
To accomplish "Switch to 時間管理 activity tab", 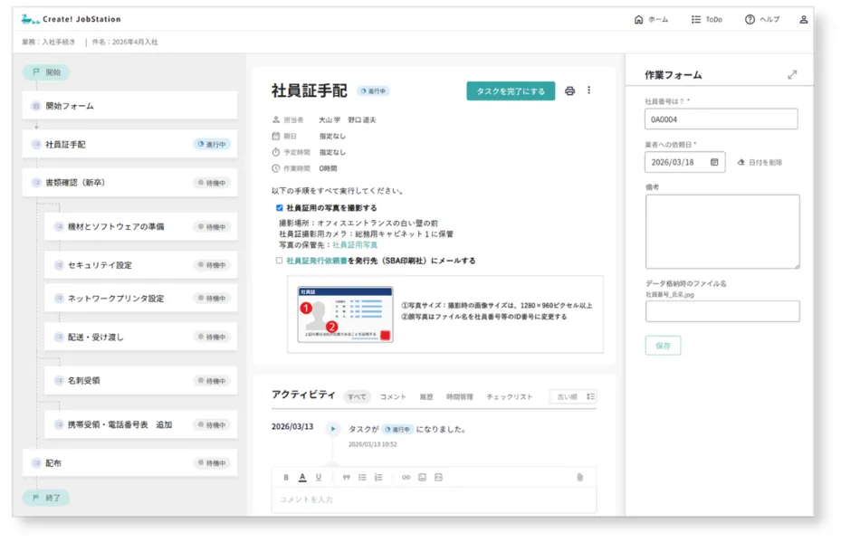I will point(460,397).
